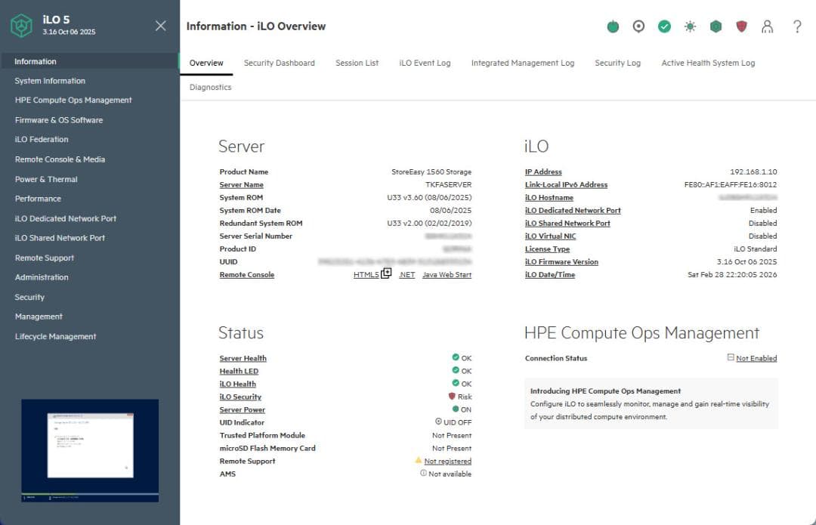Switch to the Overview tab
The width and height of the screenshot is (816, 525).
point(206,63)
